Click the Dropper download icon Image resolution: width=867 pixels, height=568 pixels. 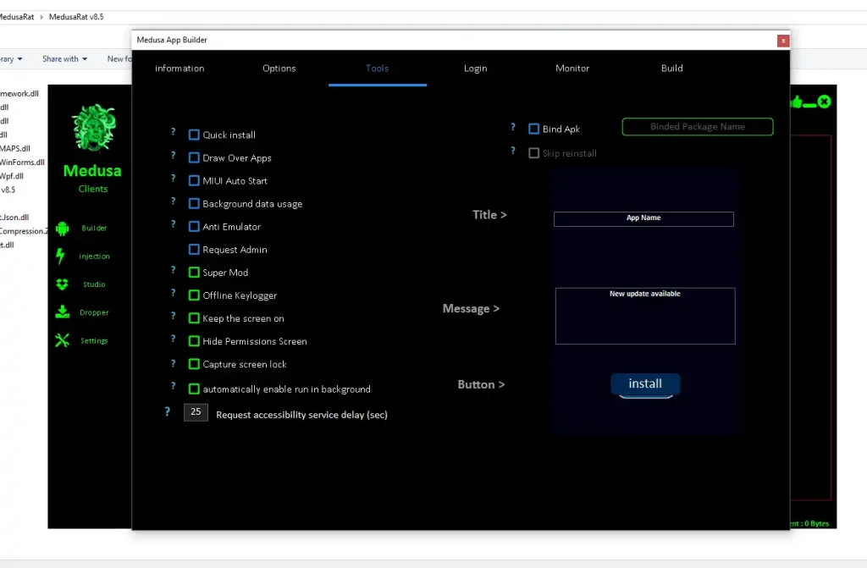[62, 312]
